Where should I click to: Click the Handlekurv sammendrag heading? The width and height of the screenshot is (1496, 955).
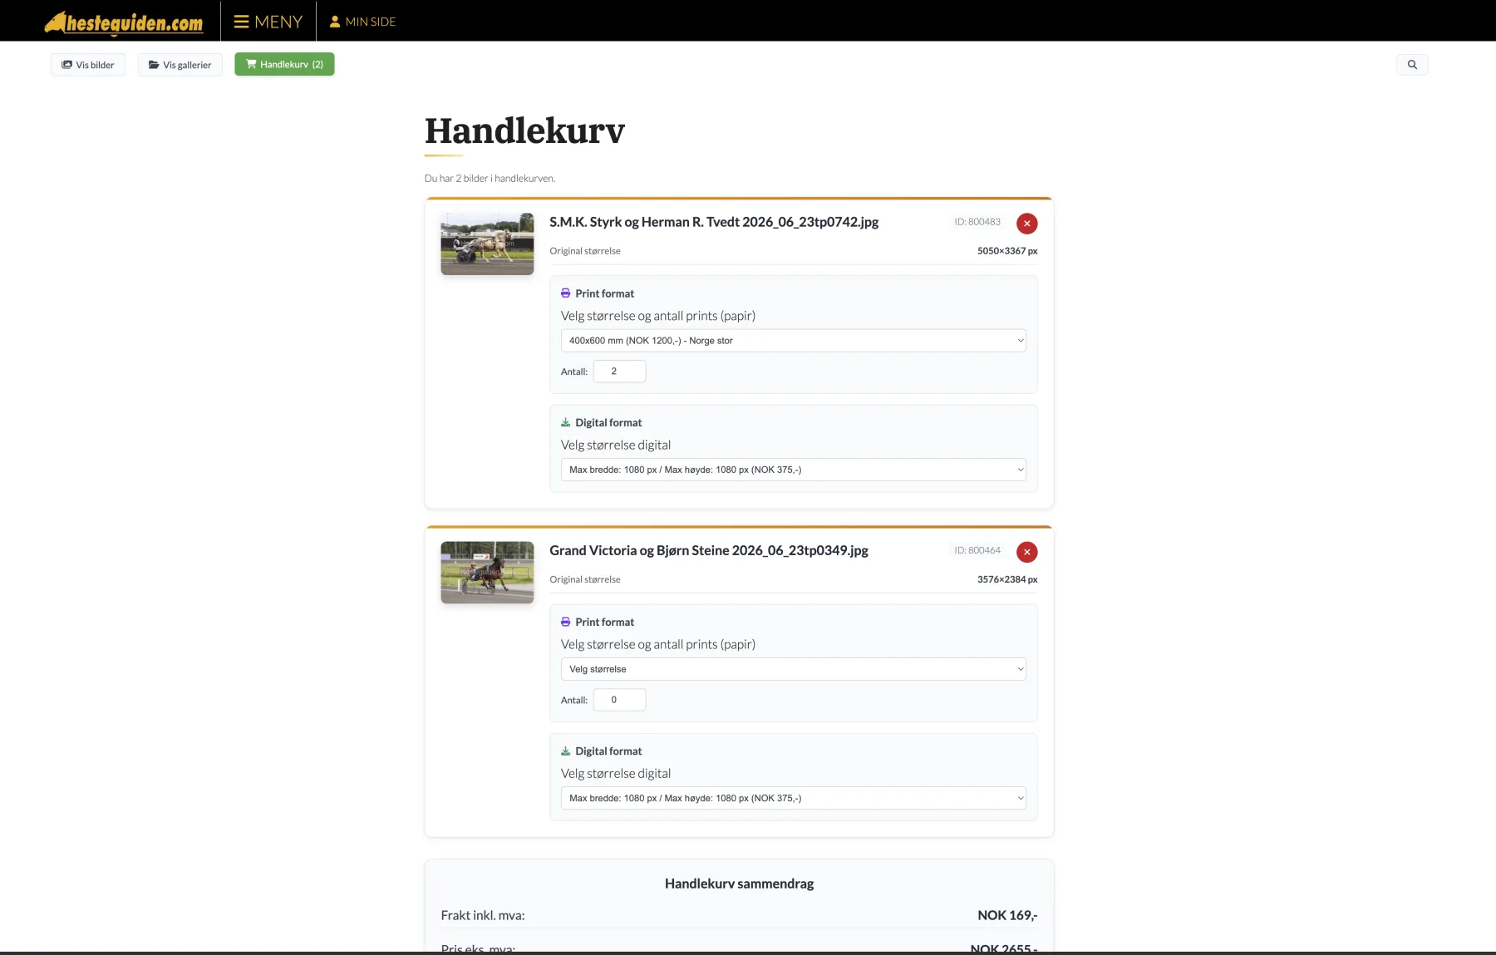739,884
